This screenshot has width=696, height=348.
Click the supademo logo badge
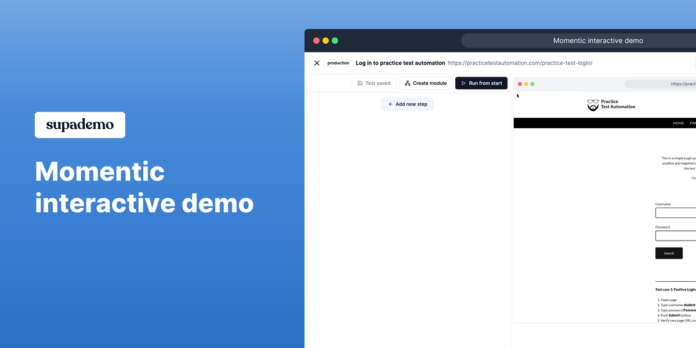coord(79,125)
